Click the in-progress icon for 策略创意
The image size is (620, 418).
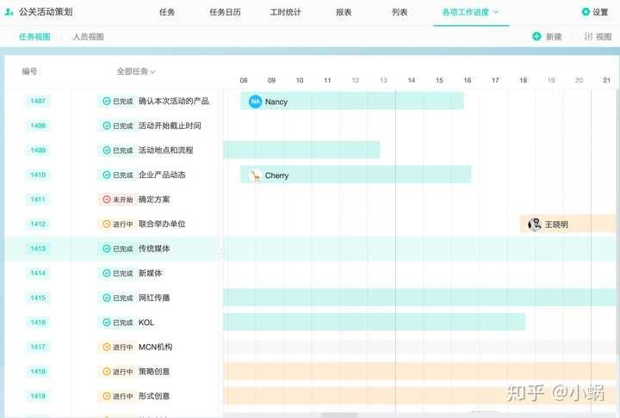pyautogui.click(x=107, y=372)
